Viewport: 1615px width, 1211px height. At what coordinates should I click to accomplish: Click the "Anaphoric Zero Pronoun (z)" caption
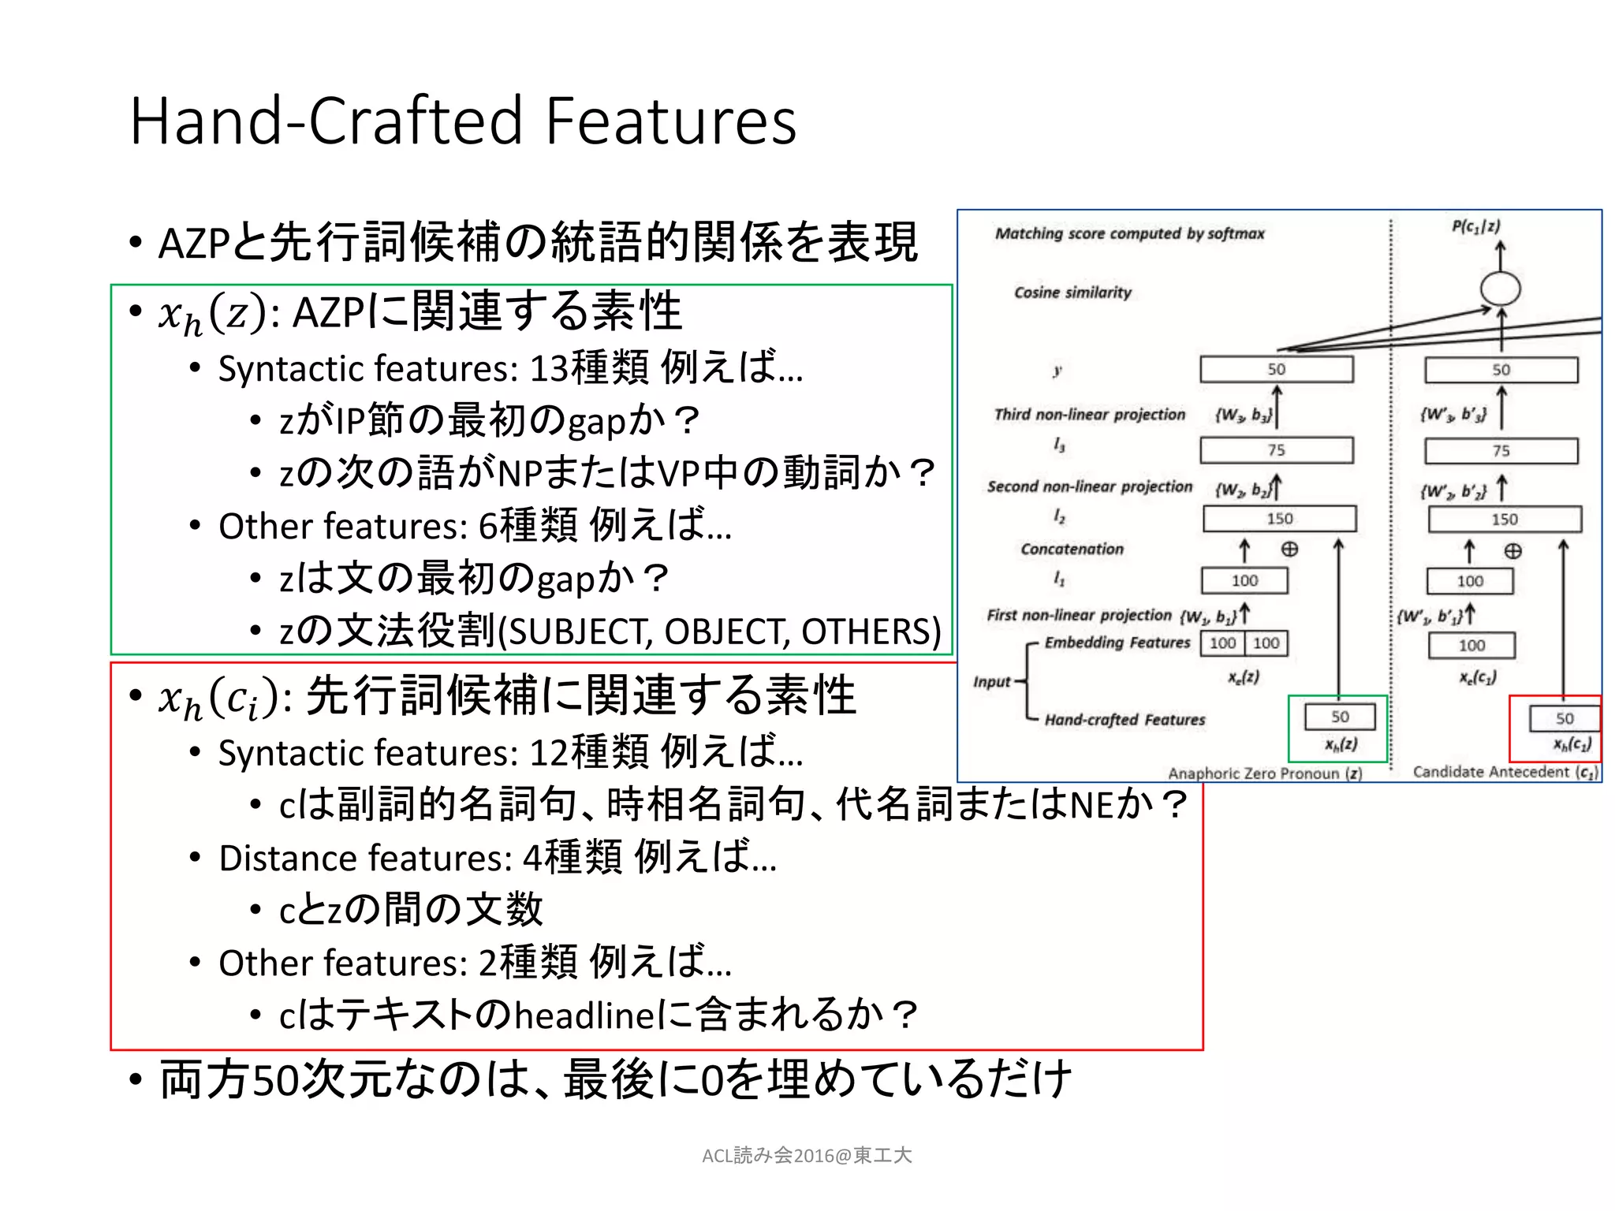[x=1265, y=773]
